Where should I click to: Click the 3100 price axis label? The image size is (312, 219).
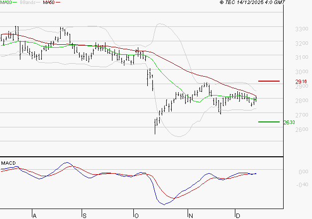point(302,58)
